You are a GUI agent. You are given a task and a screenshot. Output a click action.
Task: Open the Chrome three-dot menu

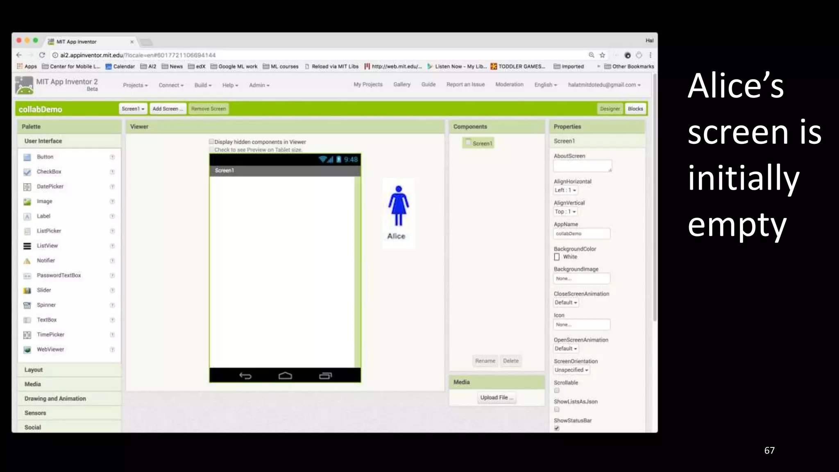pyautogui.click(x=650, y=55)
